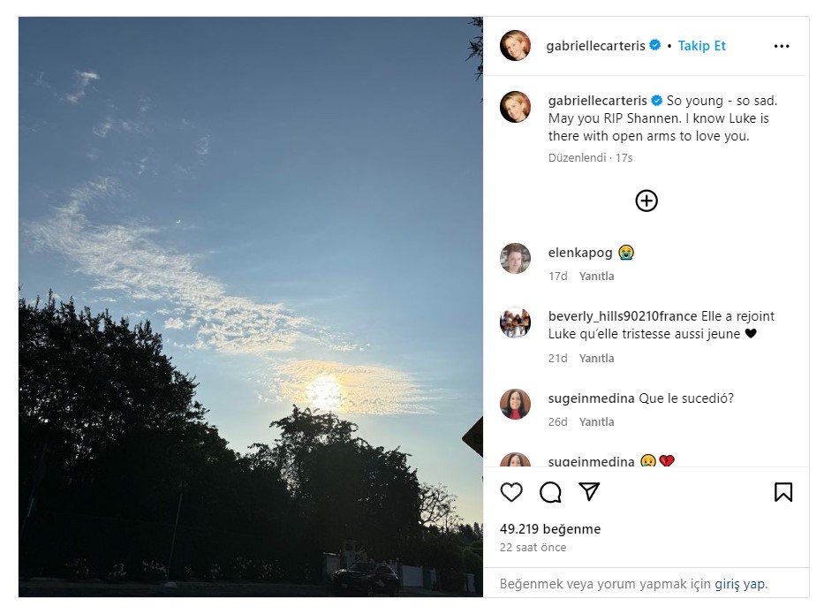Like the post using the heart icon
824x614 pixels.
coord(512,492)
